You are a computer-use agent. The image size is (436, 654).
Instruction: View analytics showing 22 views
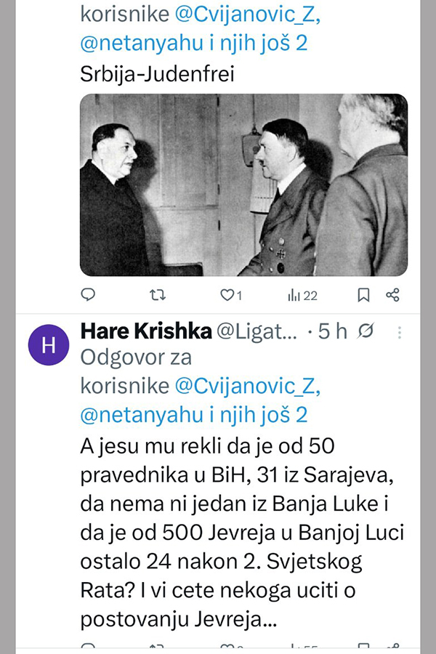[x=302, y=295]
